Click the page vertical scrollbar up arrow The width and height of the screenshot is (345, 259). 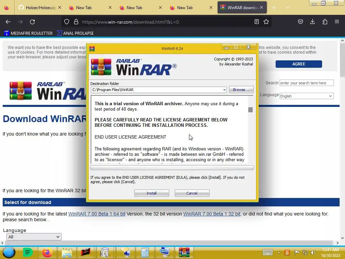coord(342,41)
